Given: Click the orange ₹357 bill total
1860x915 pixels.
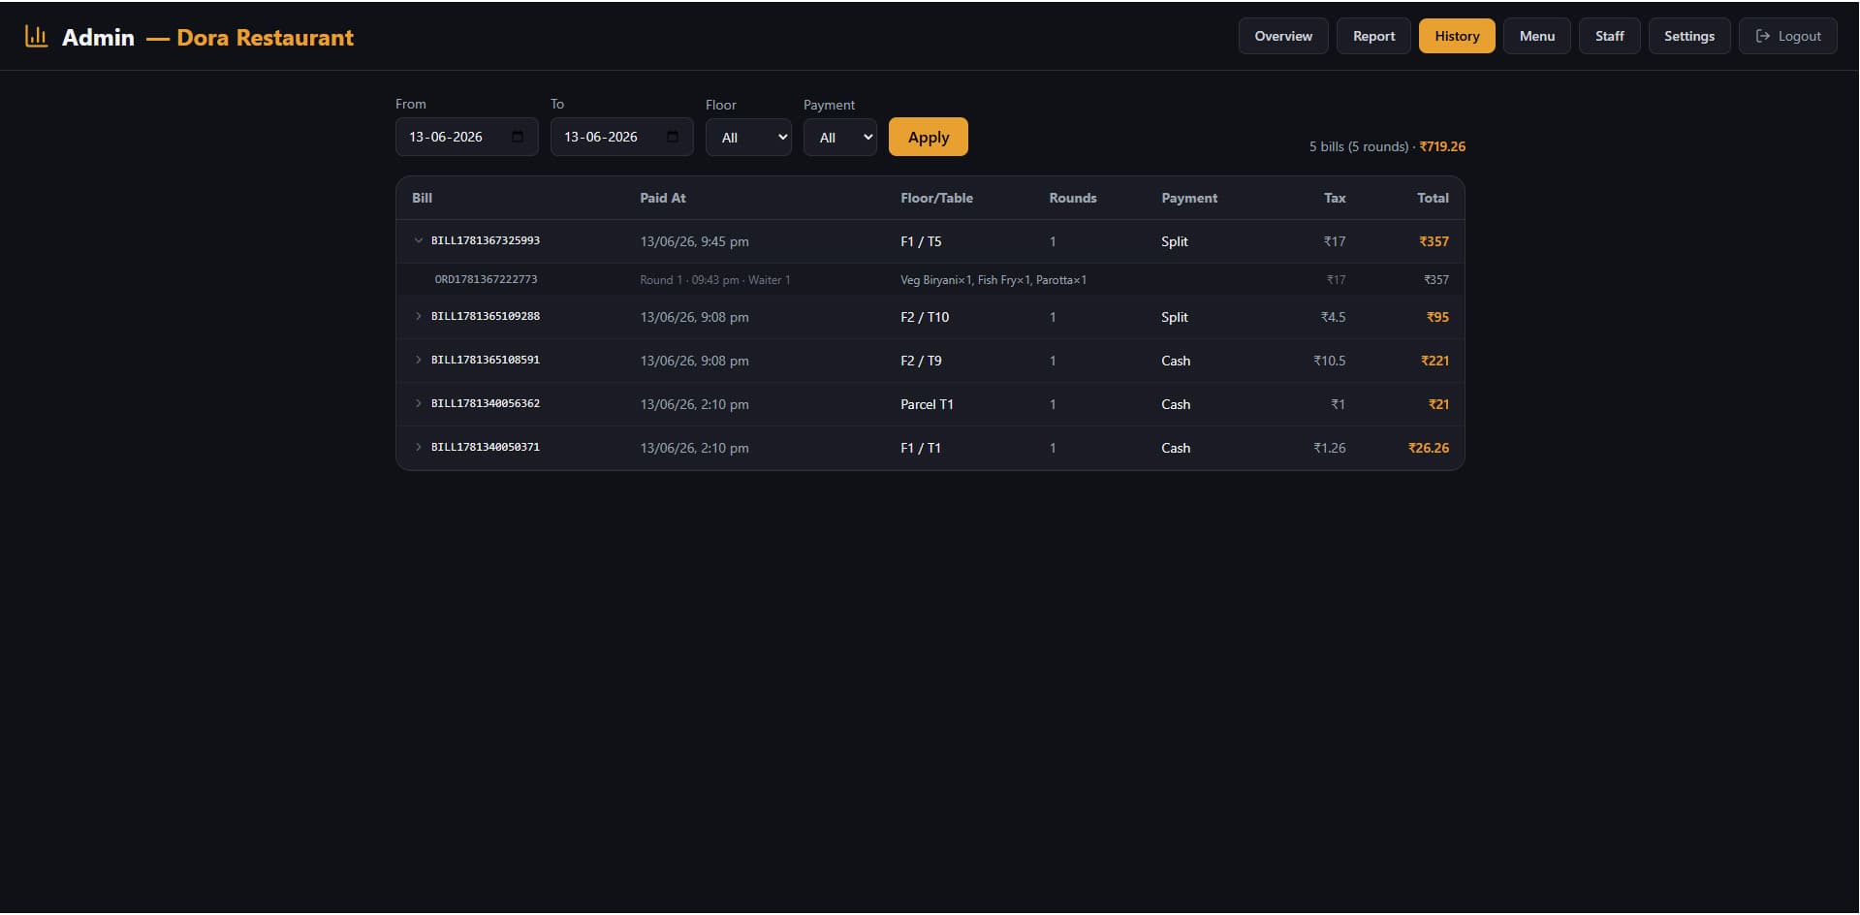Looking at the screenshot, I should (1434, 241).
